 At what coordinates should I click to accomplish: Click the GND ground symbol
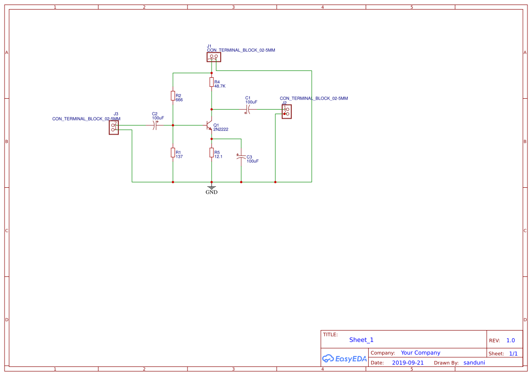tap(211, 188)
